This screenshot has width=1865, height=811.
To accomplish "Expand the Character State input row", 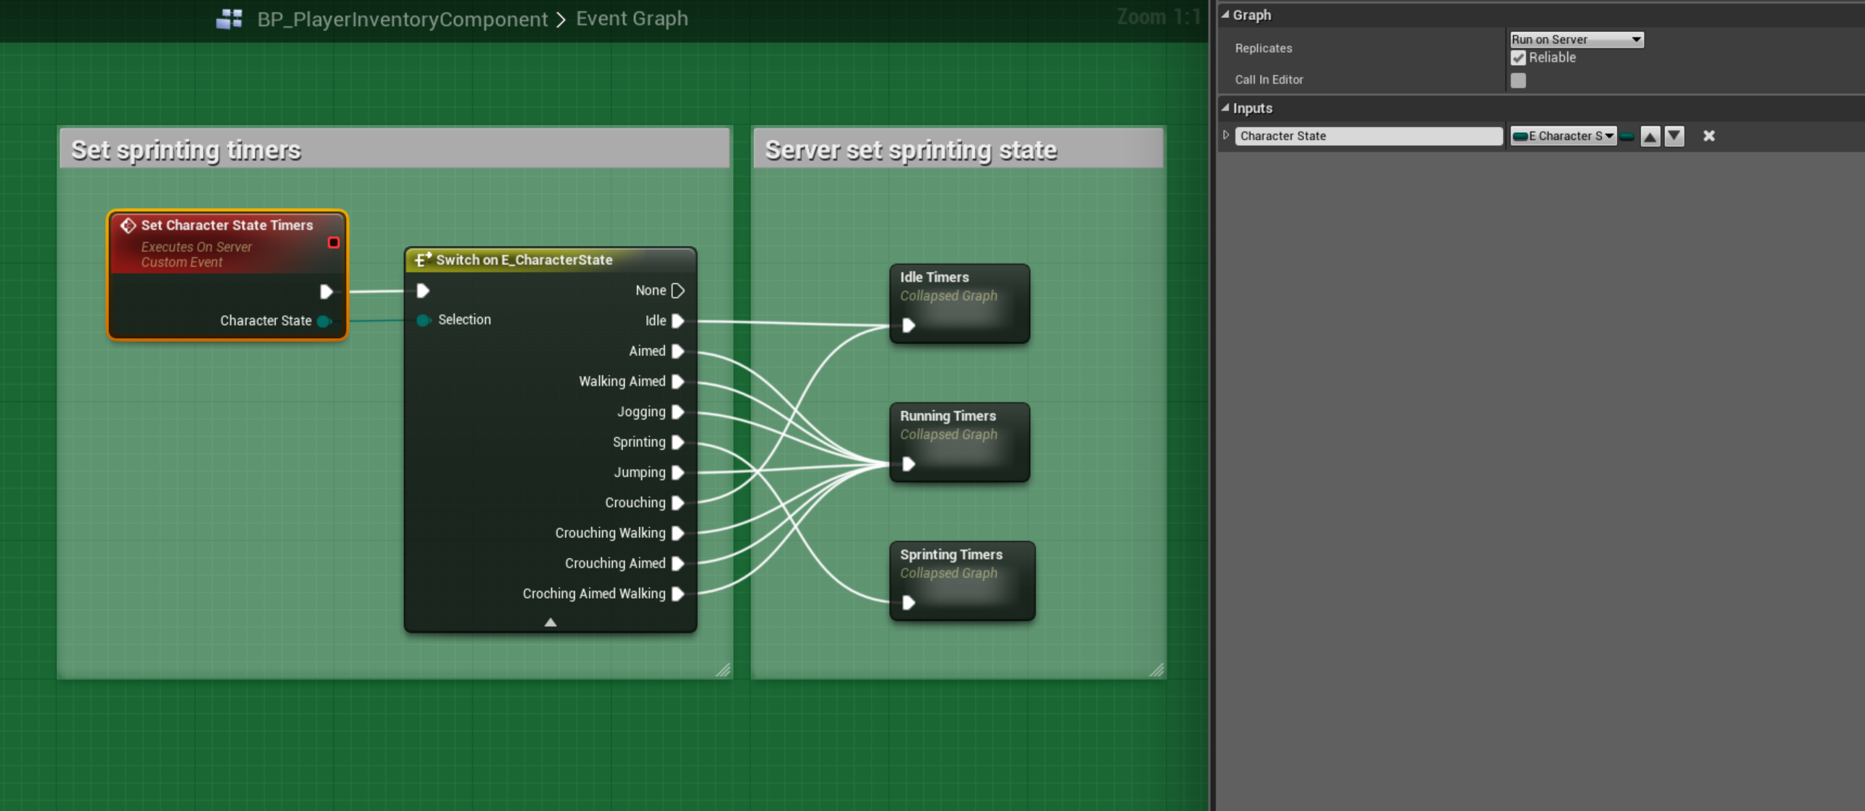I will click(1225, 135).
